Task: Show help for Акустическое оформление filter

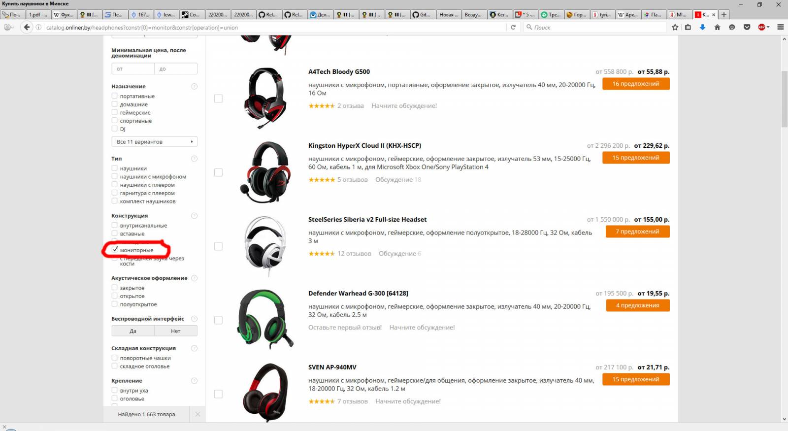Action: (x=194, y=278)
